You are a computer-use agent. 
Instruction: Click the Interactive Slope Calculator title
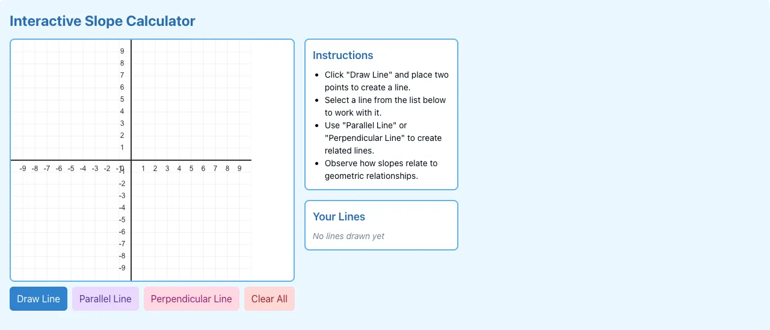[102, 21]
